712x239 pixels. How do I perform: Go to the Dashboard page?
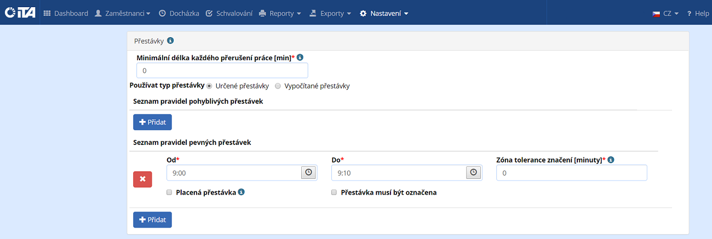tap(66, 13)
